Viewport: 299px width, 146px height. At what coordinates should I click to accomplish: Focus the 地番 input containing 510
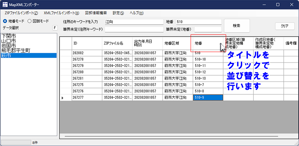199,22
